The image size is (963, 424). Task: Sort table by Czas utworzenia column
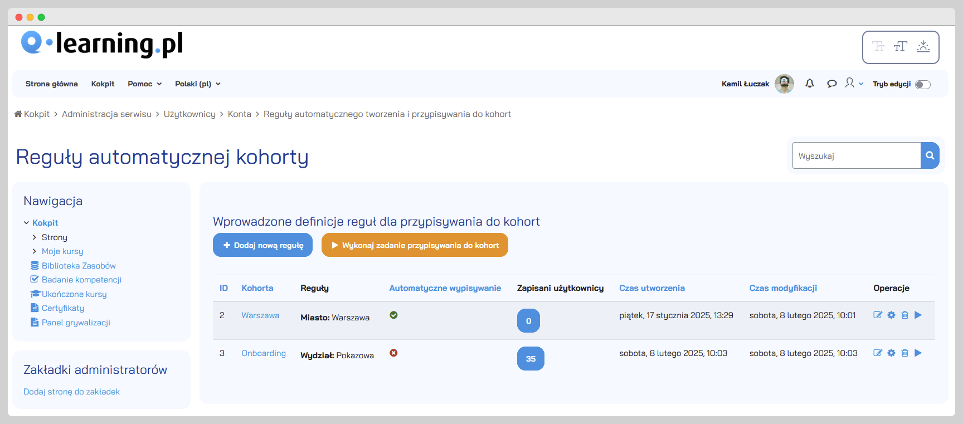[x=651, y=288]
